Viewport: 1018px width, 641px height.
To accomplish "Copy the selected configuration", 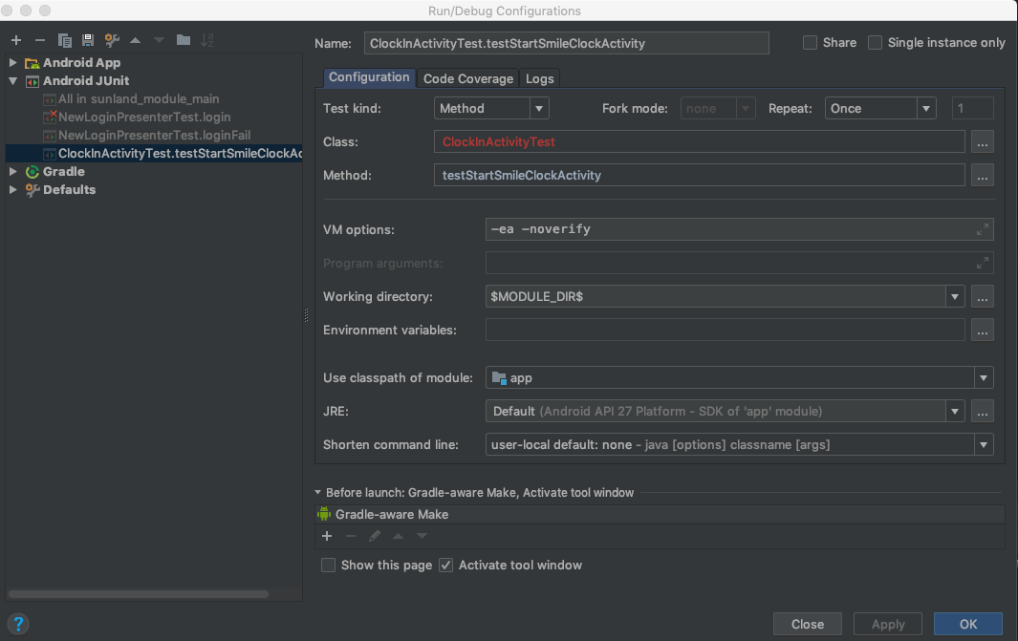I will click(65, 40).
